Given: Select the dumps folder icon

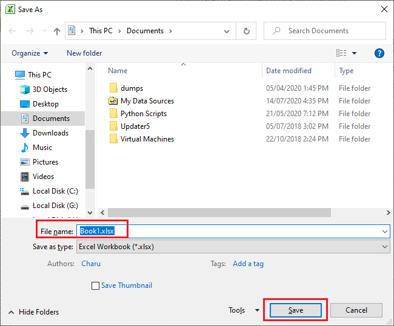Looking at the screenshot, I should pos(113,88).
